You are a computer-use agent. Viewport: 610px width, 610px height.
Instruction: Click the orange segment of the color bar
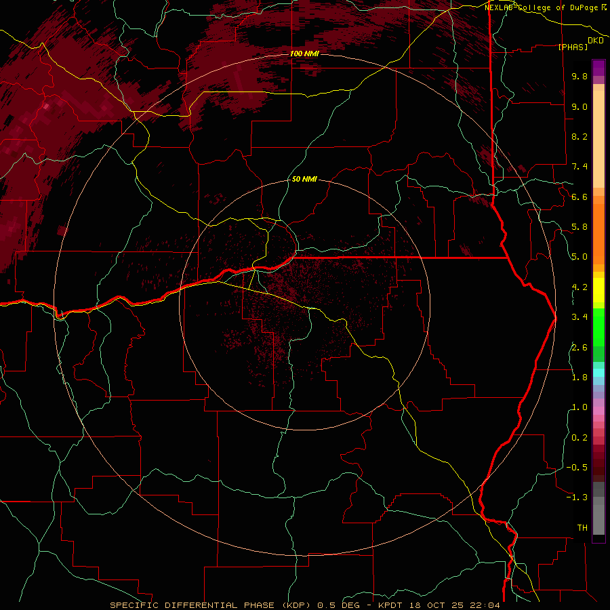[598, 233]
